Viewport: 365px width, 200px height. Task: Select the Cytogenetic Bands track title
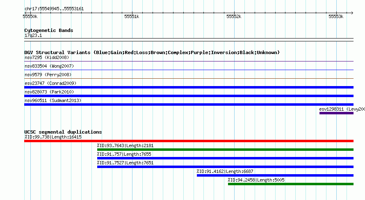[x=49, y=30]
